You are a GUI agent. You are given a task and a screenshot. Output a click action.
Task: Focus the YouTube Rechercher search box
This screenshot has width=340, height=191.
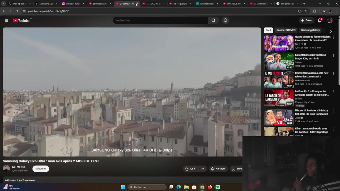(160, 20)
